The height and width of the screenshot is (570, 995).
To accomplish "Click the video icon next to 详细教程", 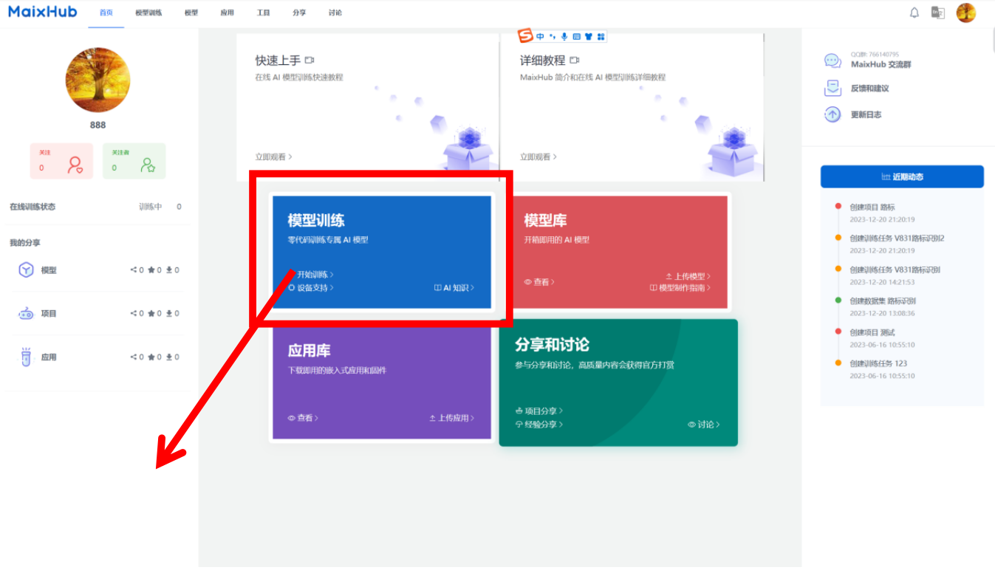I will click(574, 61).
